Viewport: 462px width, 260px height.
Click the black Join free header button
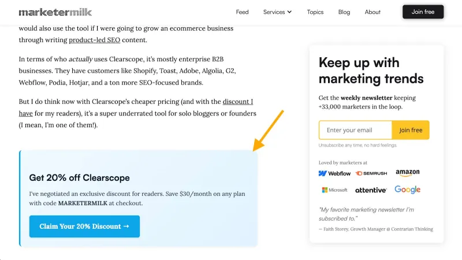tap(423, 12)
